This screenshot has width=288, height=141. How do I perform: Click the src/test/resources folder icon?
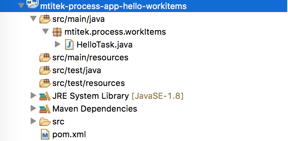click(45, 83)
